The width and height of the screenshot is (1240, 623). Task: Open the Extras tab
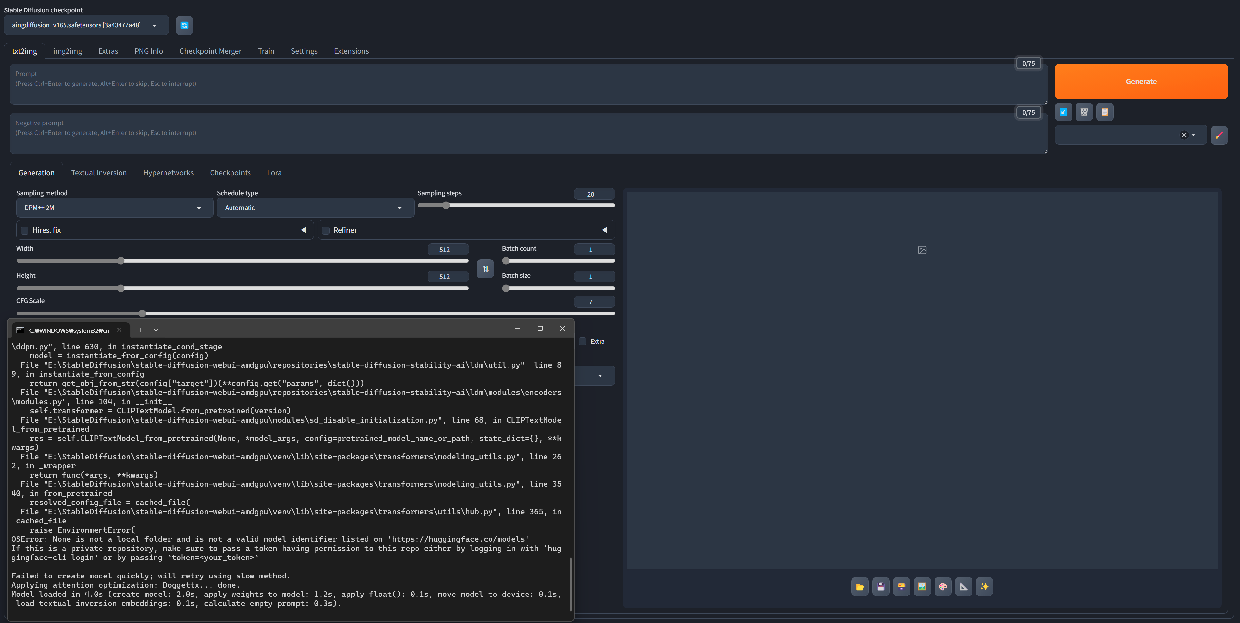[108, 51]
